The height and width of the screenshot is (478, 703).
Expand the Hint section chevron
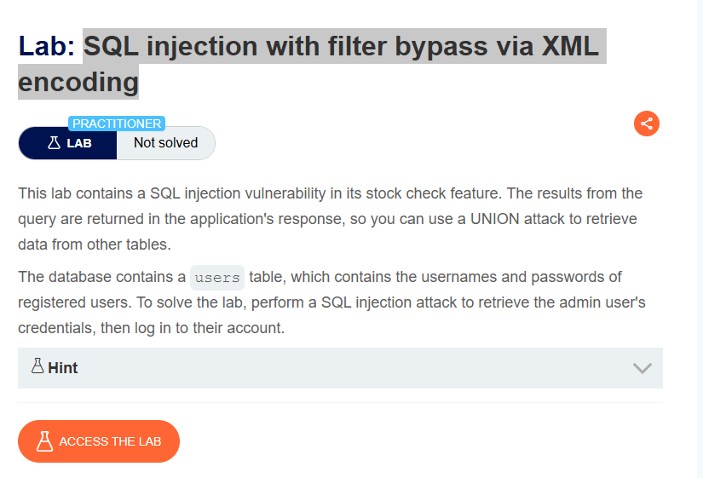tap(642, 368)
